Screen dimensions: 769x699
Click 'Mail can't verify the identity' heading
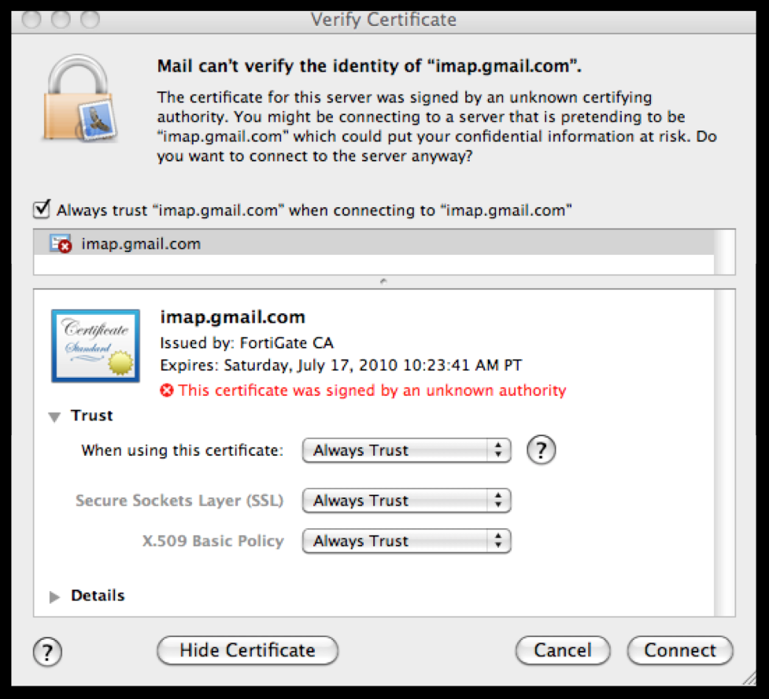pos(369,66)
